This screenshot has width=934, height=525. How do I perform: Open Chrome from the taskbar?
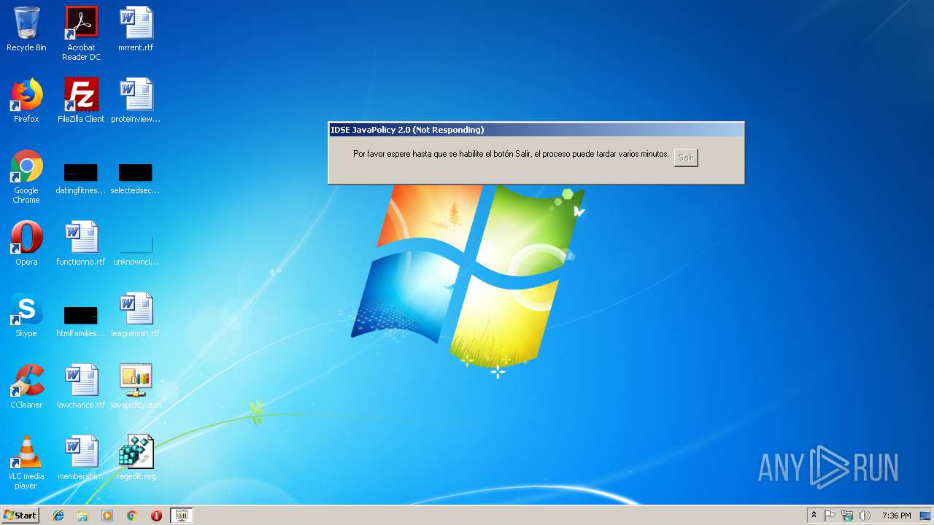(132, 516)
